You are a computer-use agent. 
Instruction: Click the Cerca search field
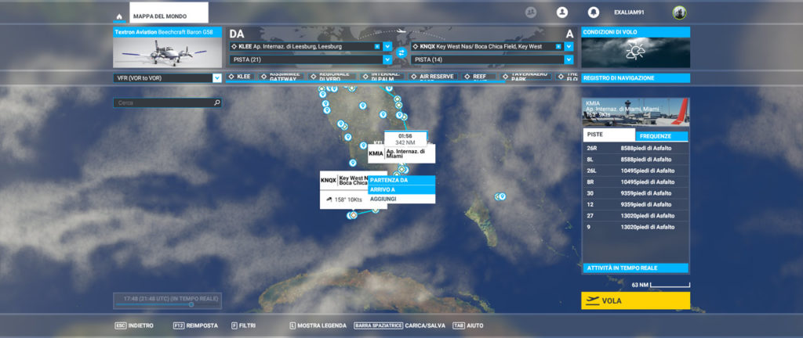168,102
